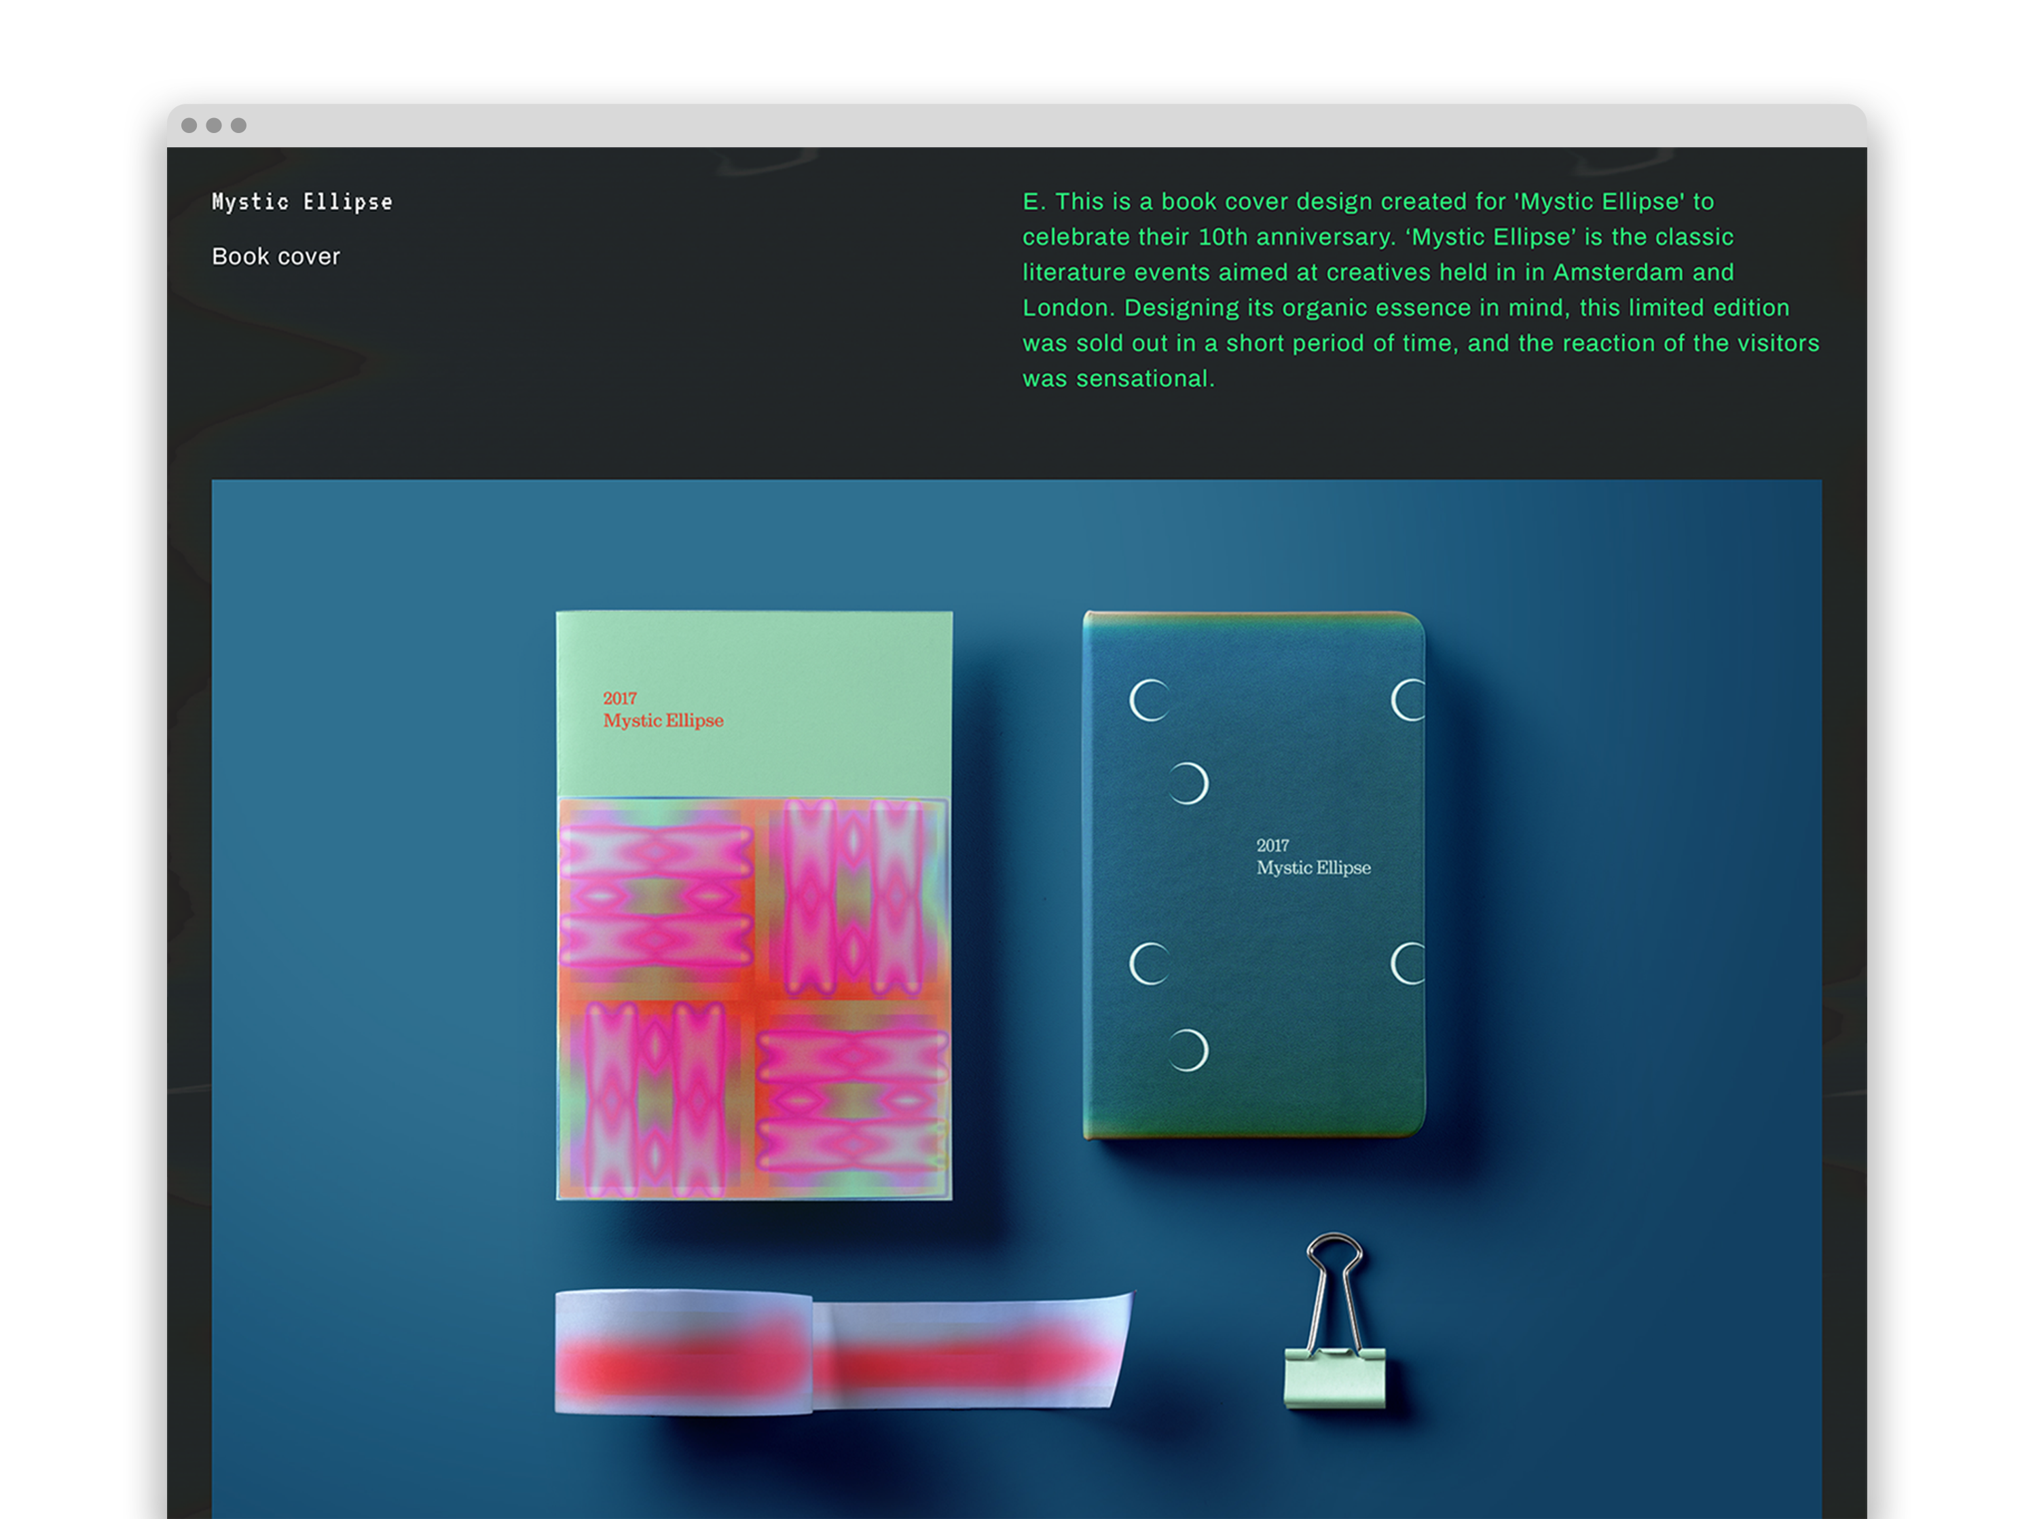Click the green project description paragraph
The width and height of the screenshot is (2037, 1519).
[1421, 290]
